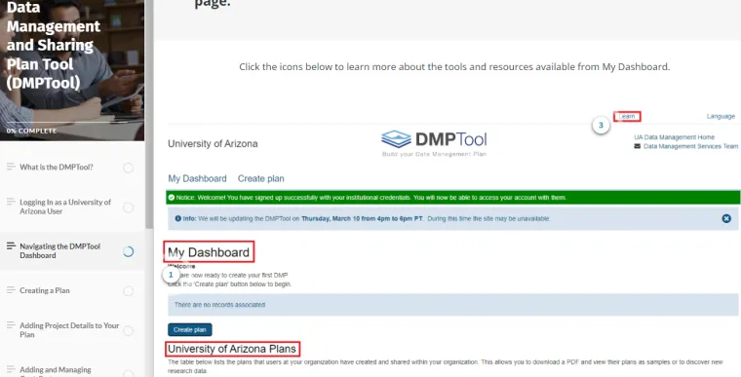Click the Create plan navigation link
This screenshot has height=377, width=741.
261,178
